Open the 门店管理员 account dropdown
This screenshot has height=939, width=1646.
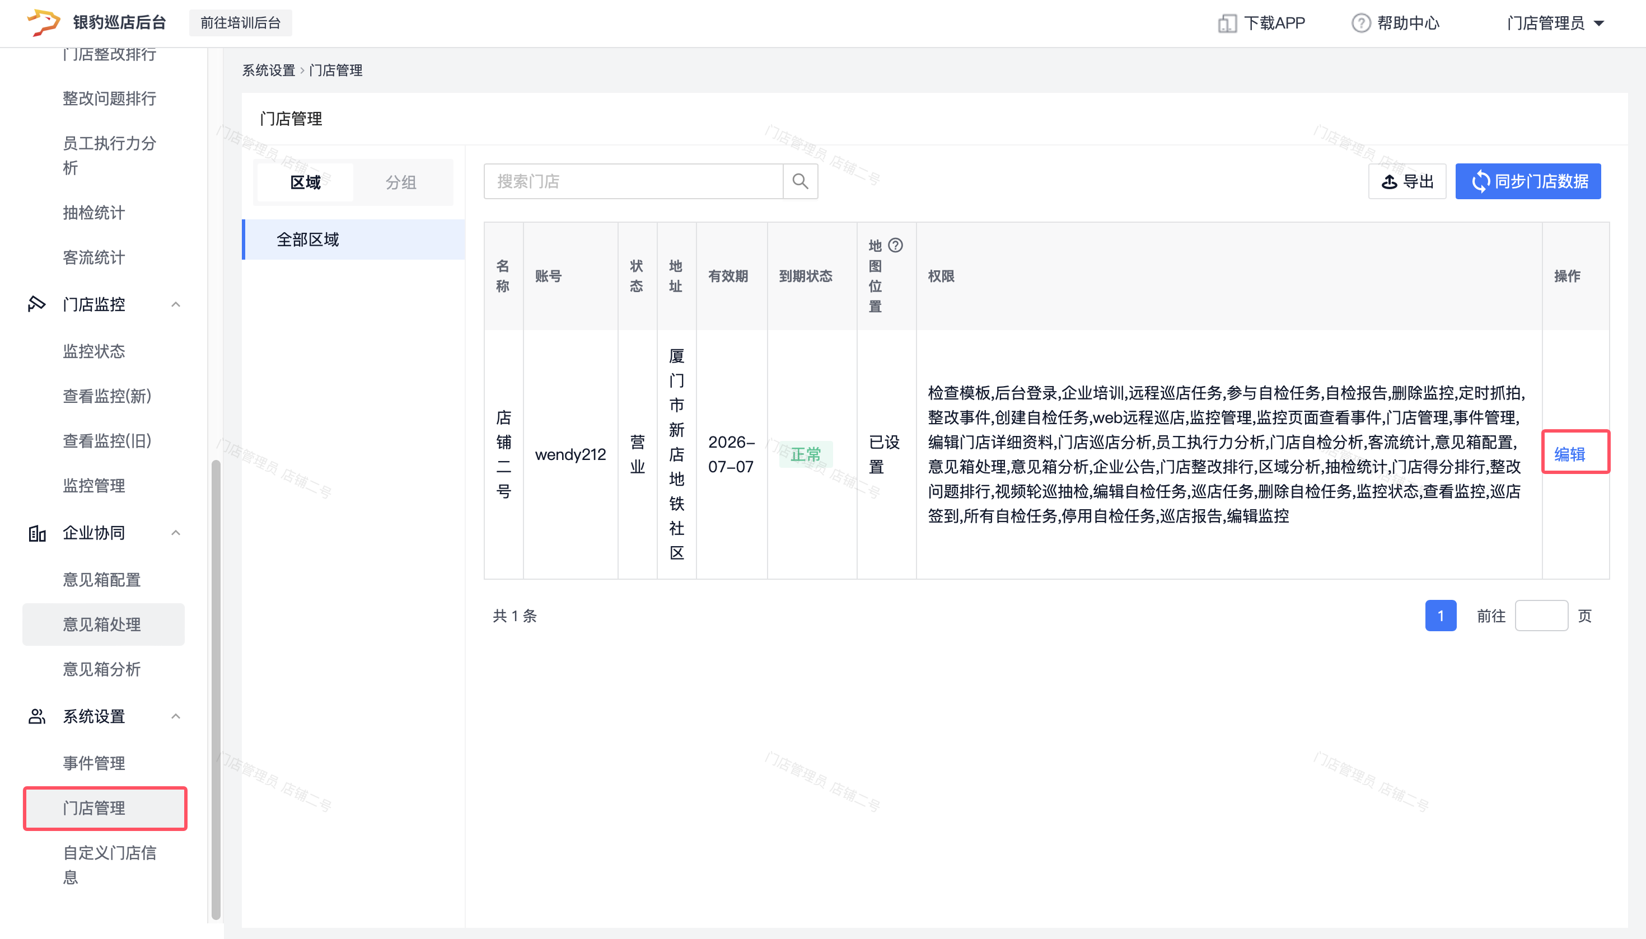tap(1555, 23)
